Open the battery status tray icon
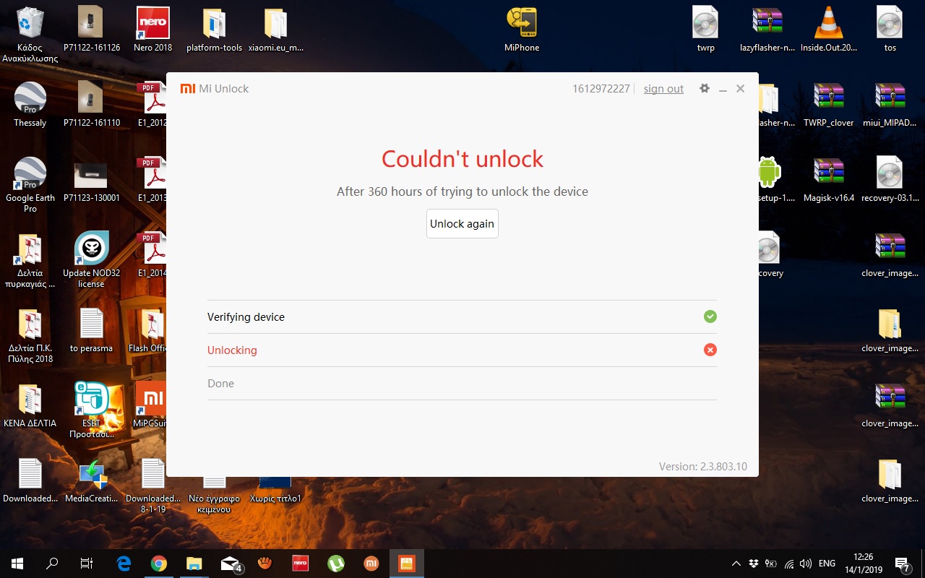The height and width of the screenshot is (578, 925). point(771,564)
